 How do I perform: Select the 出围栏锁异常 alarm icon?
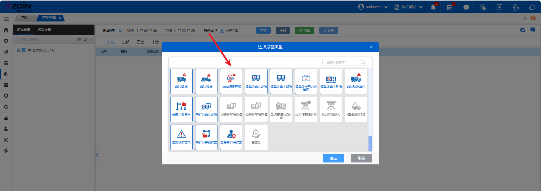tap(181, 109)
